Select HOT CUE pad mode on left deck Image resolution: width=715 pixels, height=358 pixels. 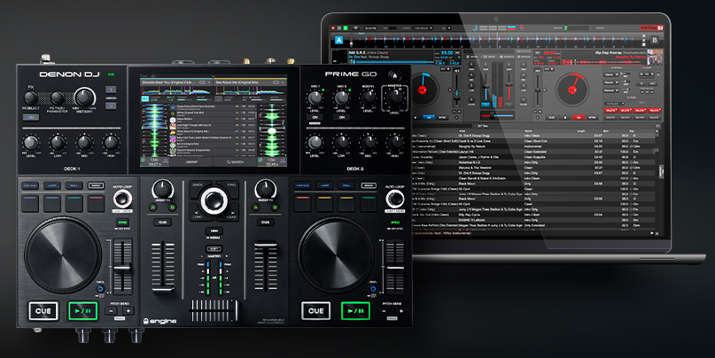30,185
